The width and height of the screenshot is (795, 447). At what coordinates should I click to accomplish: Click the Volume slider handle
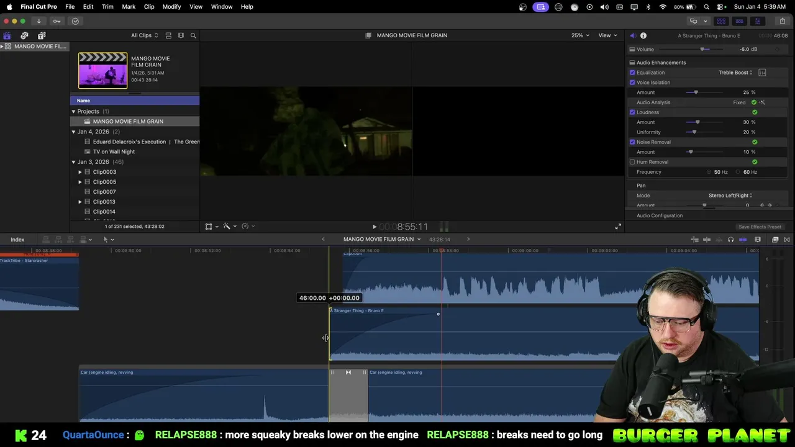click(x=702, y=50)
